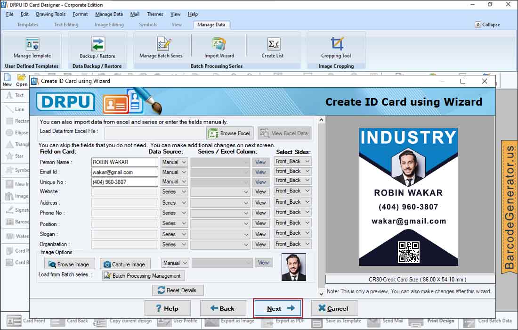Maximize the Create ID Card wizard window

pyautogui.click(x=463, y=82)
